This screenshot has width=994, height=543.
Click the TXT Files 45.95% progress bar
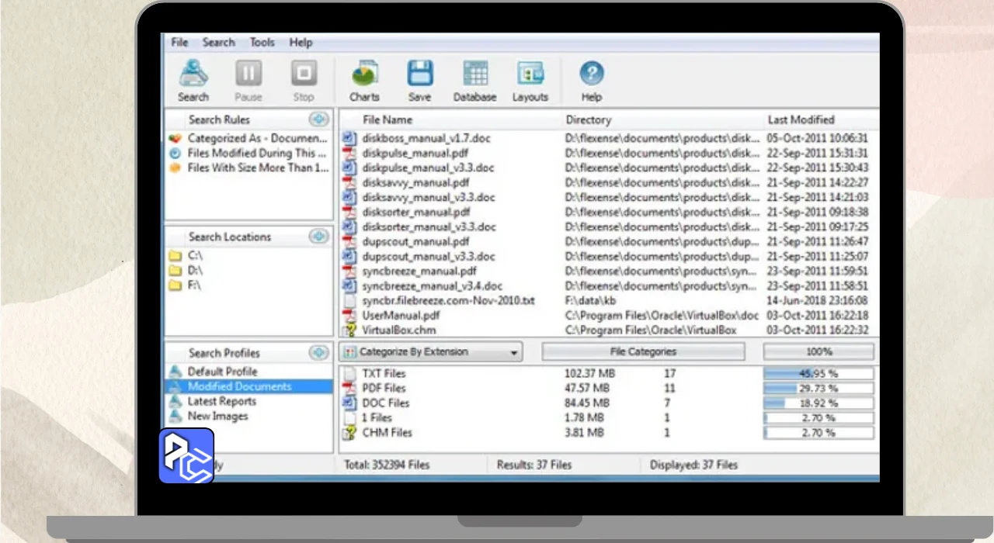(818, 374)
